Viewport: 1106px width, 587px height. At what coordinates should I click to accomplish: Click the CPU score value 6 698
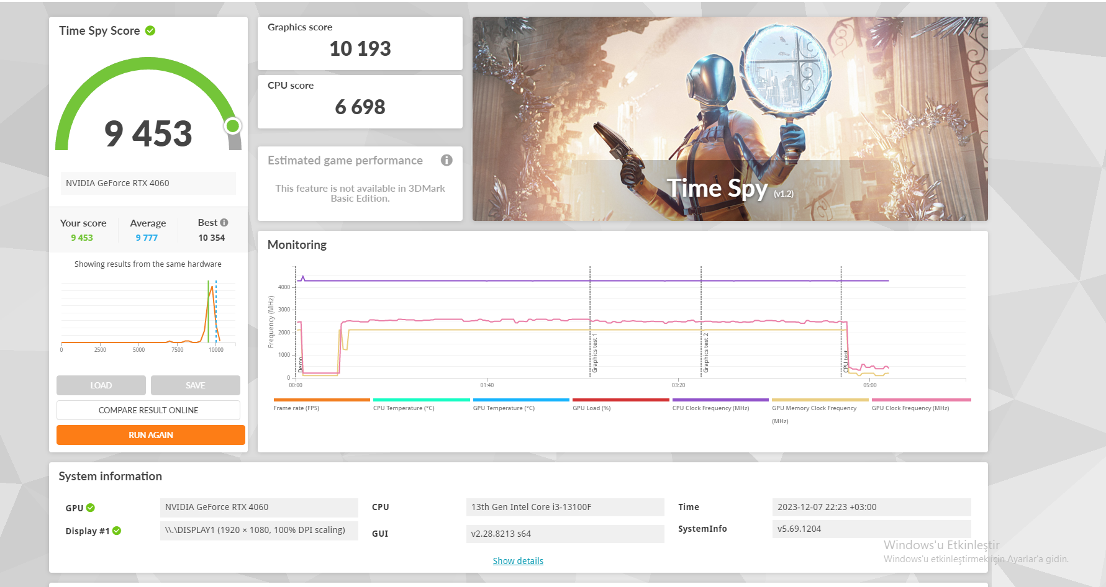360,107
